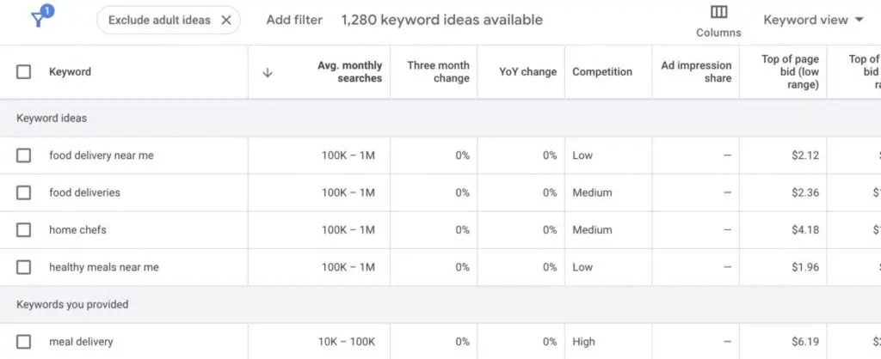881x359 pixels.
Task: Select the food deliveries row checkbox
Action: tap(24, 192)
